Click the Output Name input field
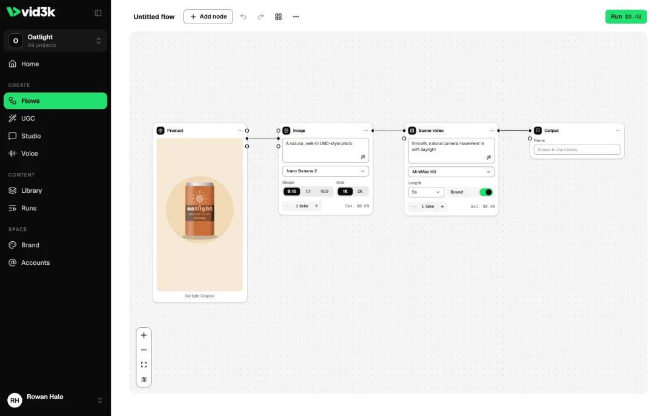Viewport: 666px width, 416px height. tap(577, 150)
